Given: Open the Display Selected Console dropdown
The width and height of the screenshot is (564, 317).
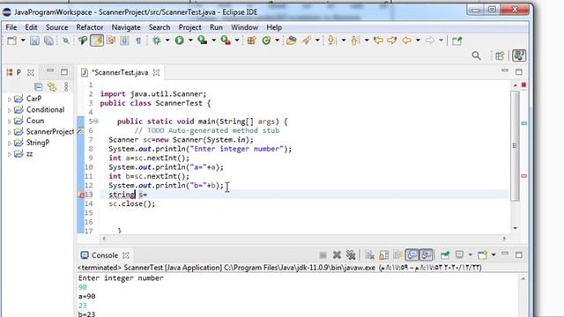Looking at the screenshot, I should pyautogui.click(x=470, y=254).
